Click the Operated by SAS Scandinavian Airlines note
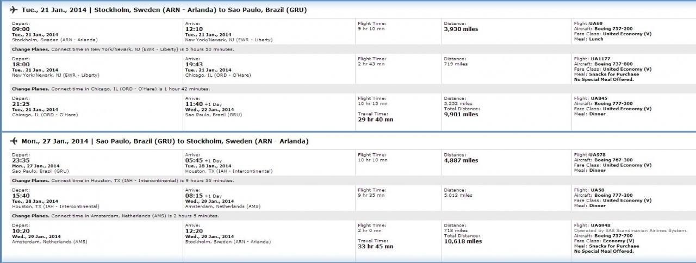This screenshot has width=696, height=263. (x=631, y=231)
